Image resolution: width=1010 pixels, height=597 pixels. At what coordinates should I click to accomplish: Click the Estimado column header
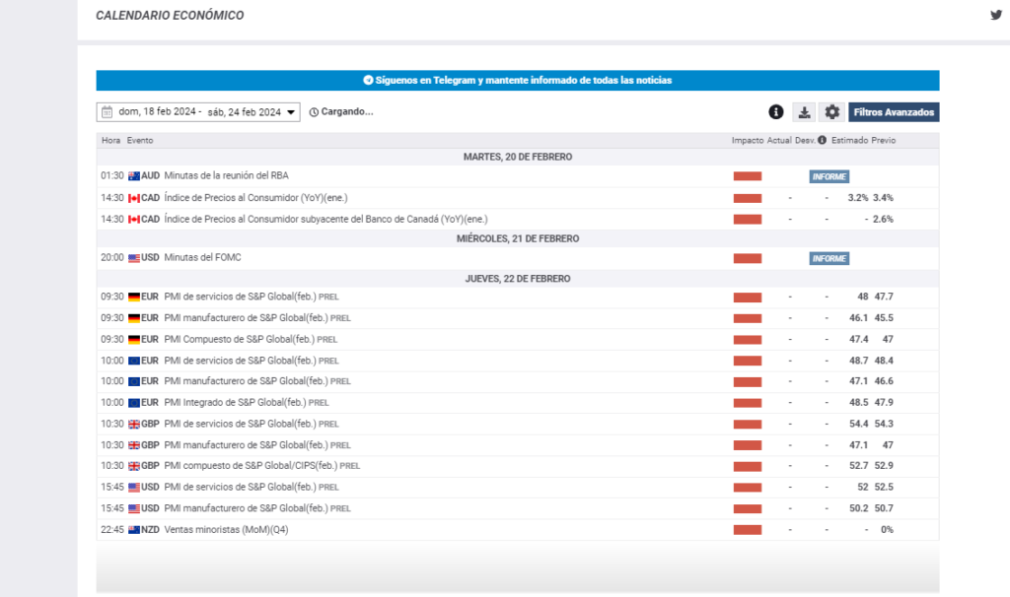[x=849, y=141]
